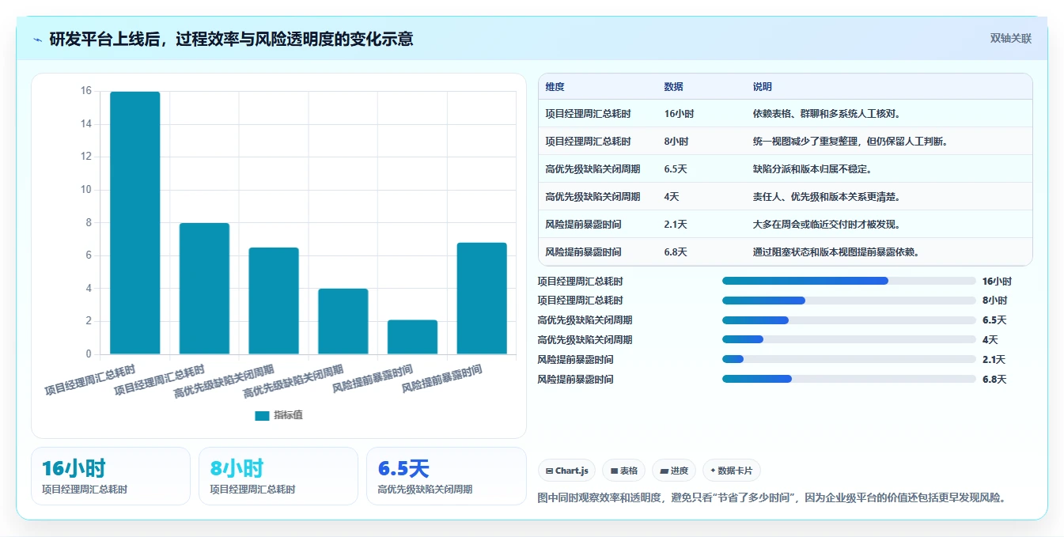The height and width of the screenshot is (537, 1064).
Task: Click the description 缺陷分派和版本归属不稳定。
Action: (812, 169)
